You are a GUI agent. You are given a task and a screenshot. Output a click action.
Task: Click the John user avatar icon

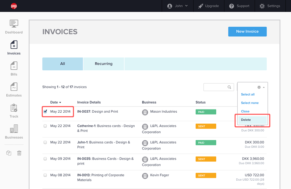(x=170, y=6)
